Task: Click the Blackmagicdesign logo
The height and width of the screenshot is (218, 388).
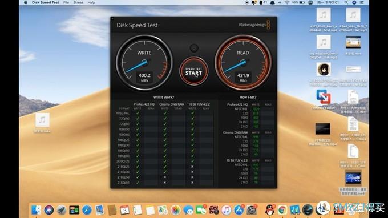Action: tap(254, 25)
